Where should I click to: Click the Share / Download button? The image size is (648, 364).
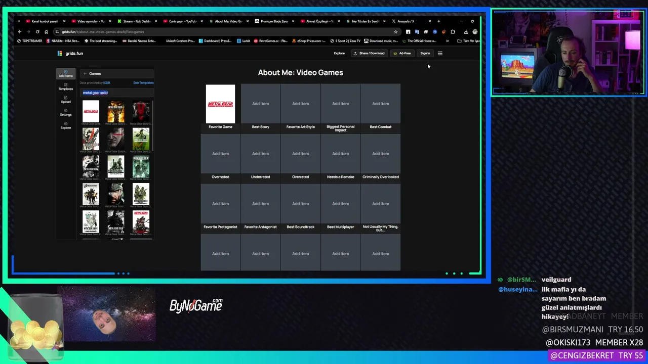(369, 53)
